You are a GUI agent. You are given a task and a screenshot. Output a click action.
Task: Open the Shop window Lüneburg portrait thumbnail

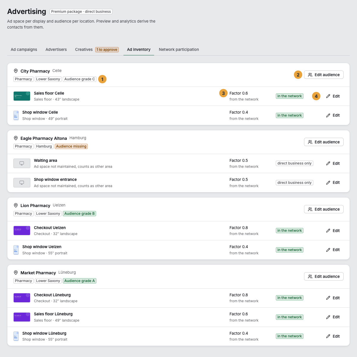pyautogui.click(x=16, y=336)
